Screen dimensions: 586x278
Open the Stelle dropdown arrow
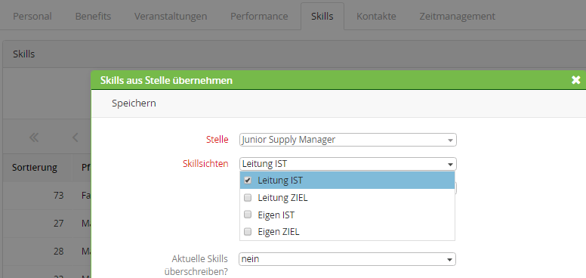450,140
